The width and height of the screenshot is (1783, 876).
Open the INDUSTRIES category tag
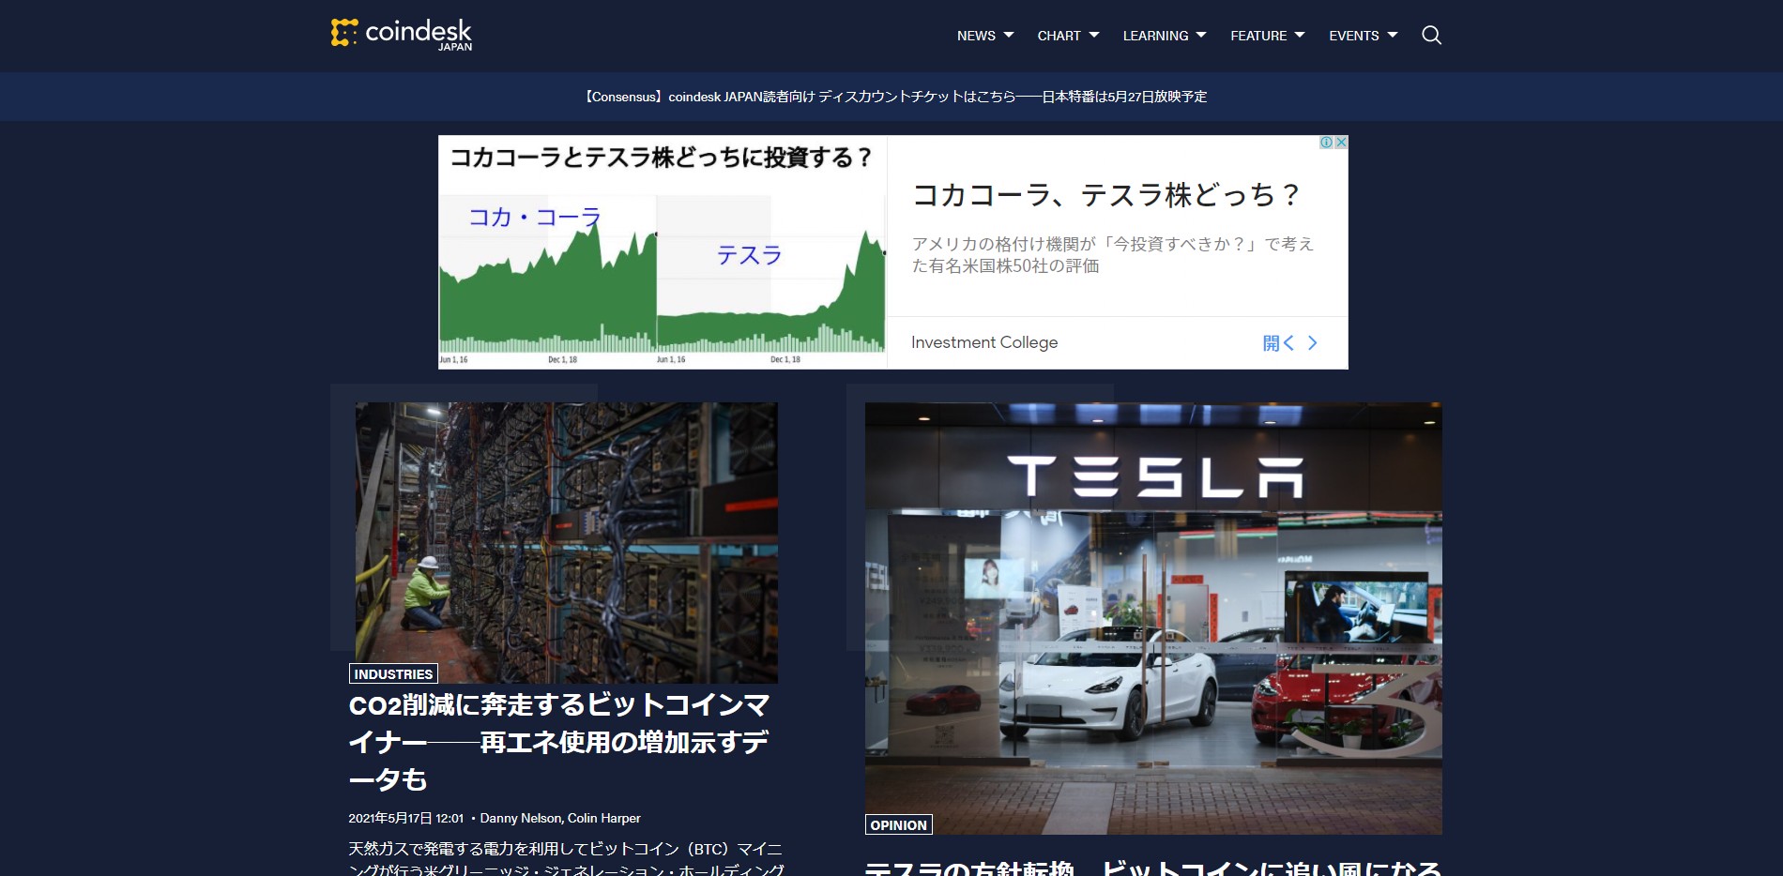(393, 673)
